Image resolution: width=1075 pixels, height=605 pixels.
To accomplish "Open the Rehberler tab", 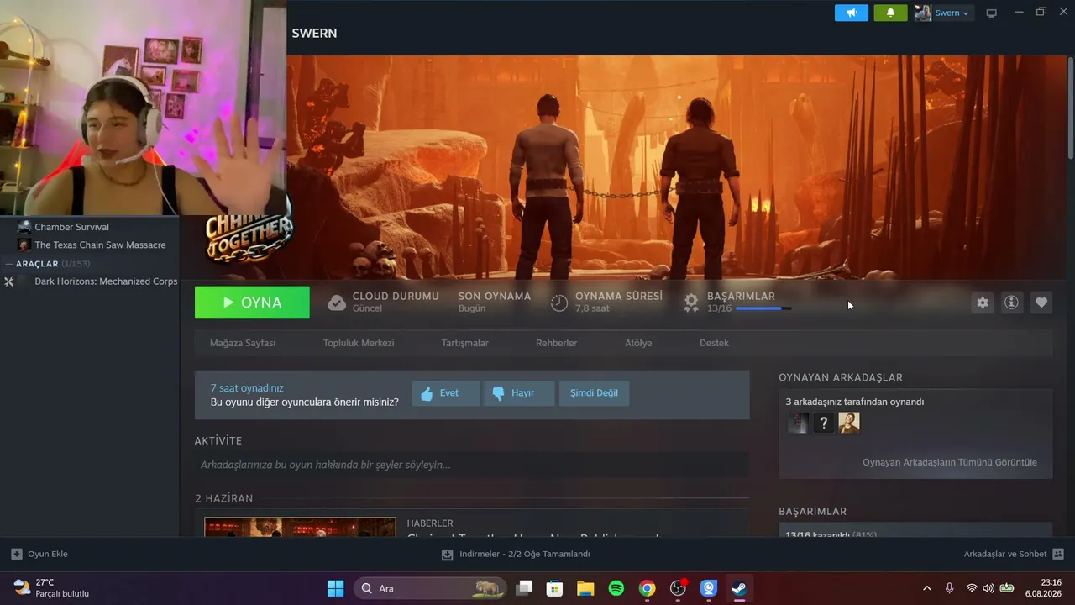I will pos(557,343).
